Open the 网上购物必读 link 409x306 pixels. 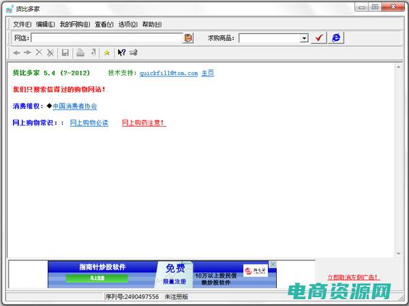click(x=89, y=123)
